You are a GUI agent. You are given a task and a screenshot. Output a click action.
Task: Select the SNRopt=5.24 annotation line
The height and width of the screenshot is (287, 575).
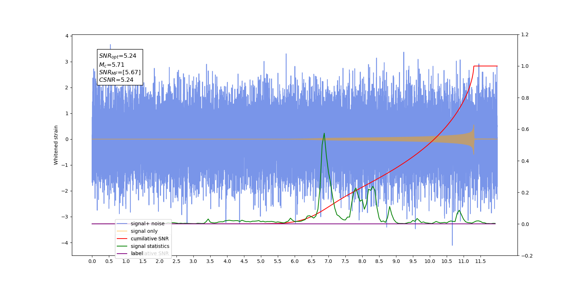(x=118, y=56)
